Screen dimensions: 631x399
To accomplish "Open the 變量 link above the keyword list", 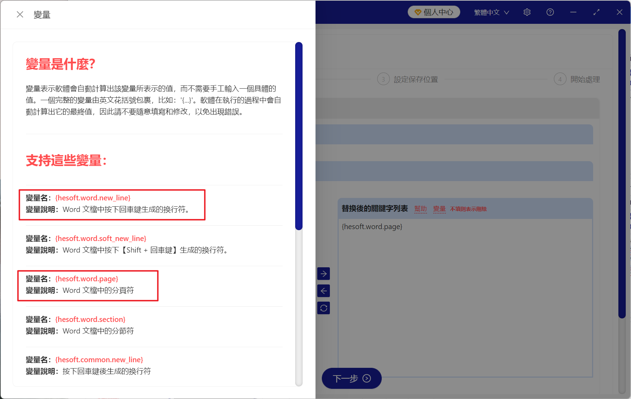I will (x=439, y=208).
